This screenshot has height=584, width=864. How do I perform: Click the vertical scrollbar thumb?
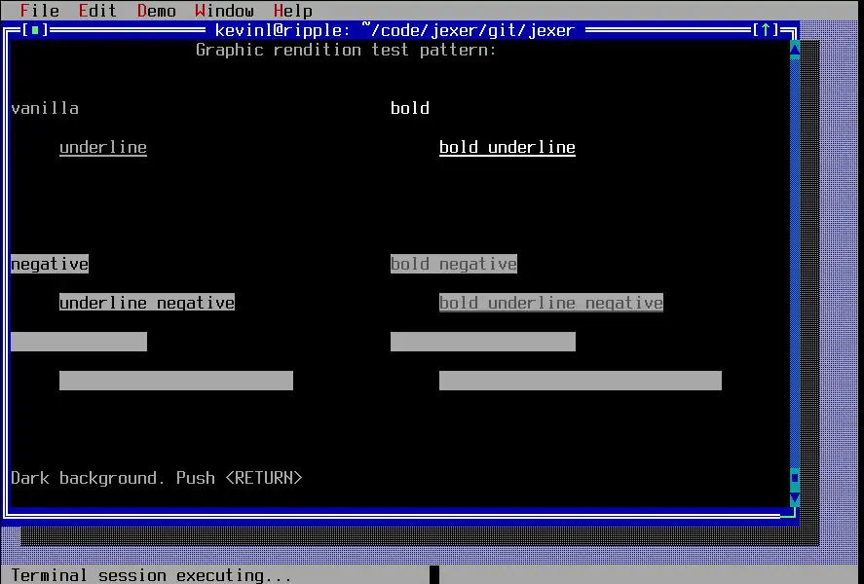795,478
